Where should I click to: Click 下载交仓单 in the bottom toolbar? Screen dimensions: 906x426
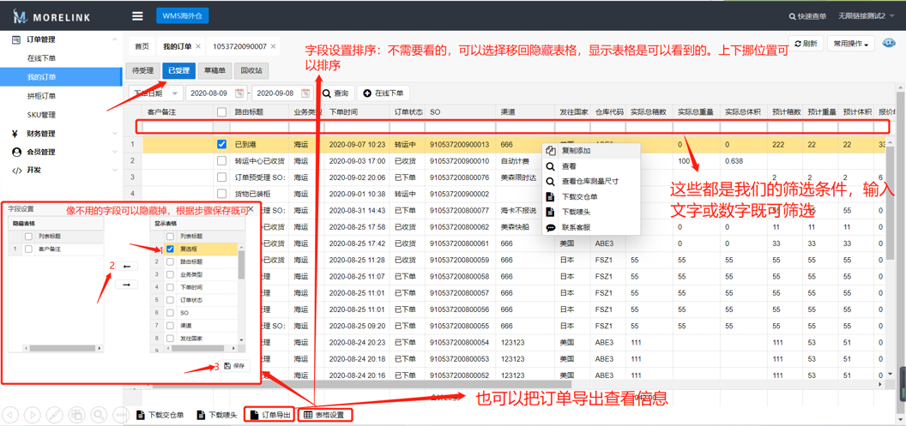(x=160, y=415)
